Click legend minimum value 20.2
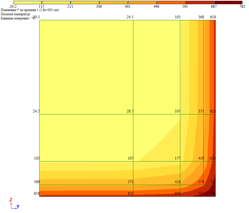 pos(14,7)
